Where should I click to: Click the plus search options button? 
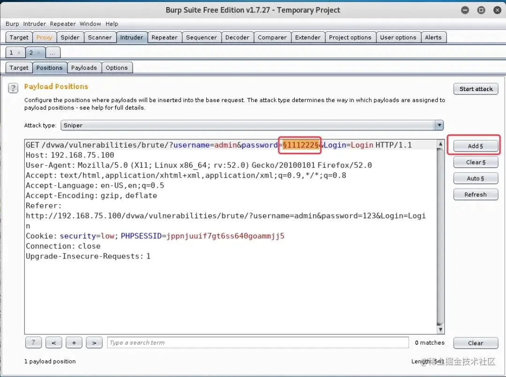[74, 342]
